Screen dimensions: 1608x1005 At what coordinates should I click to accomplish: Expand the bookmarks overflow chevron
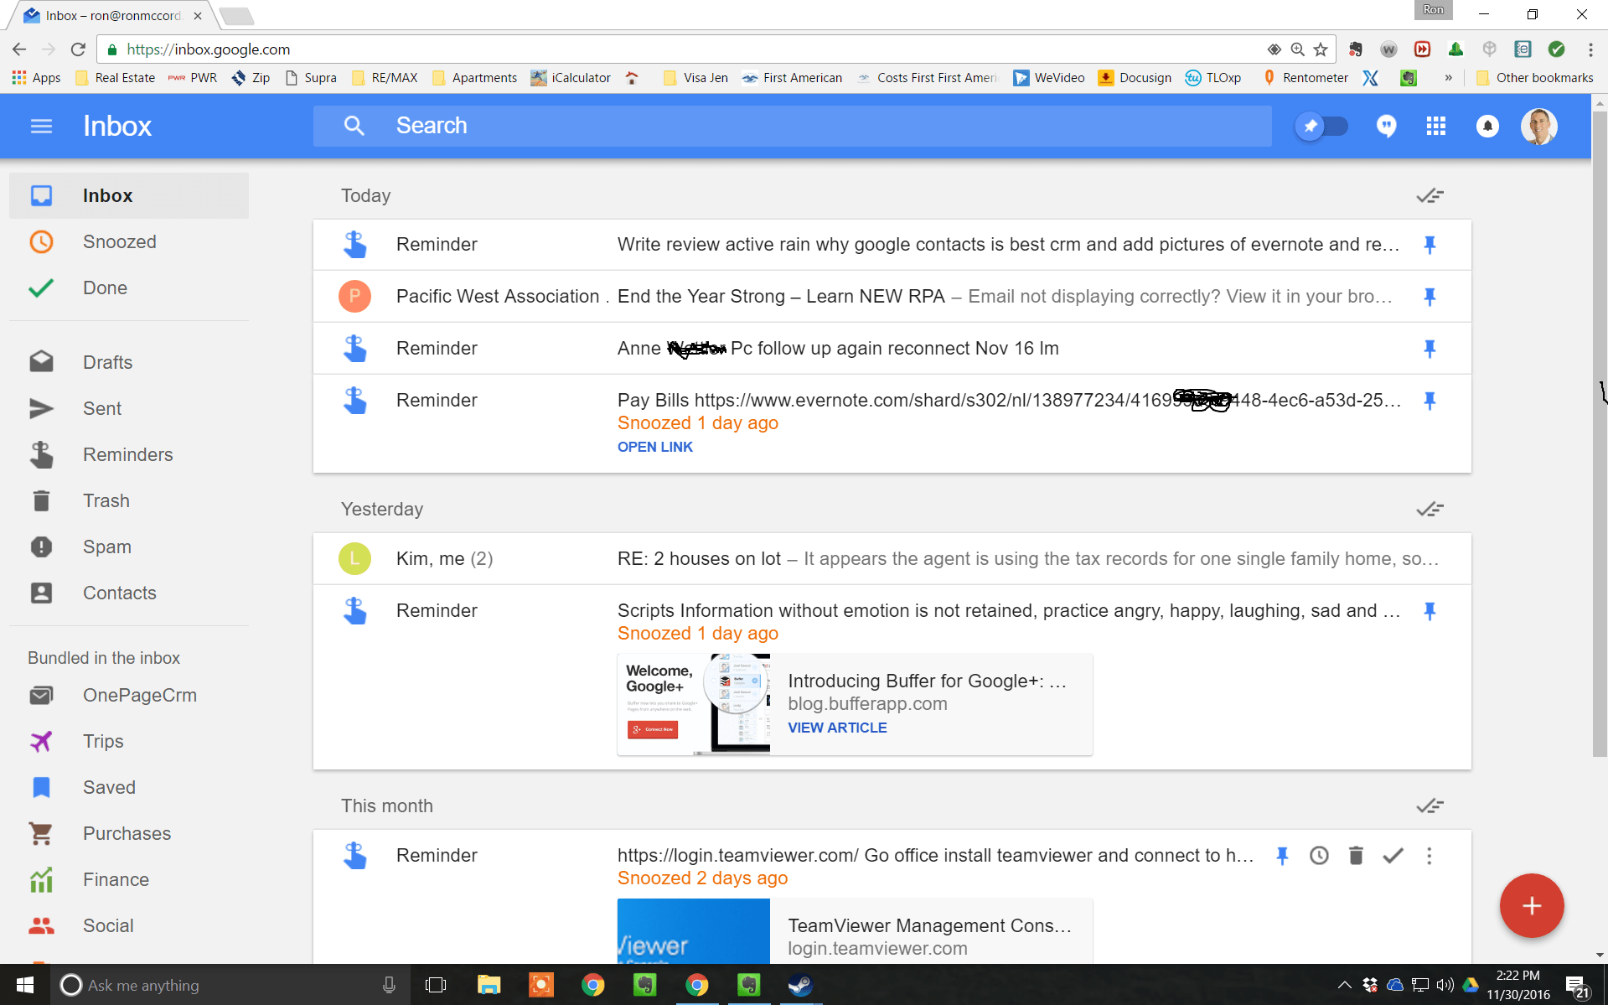tap(1449, 77)
